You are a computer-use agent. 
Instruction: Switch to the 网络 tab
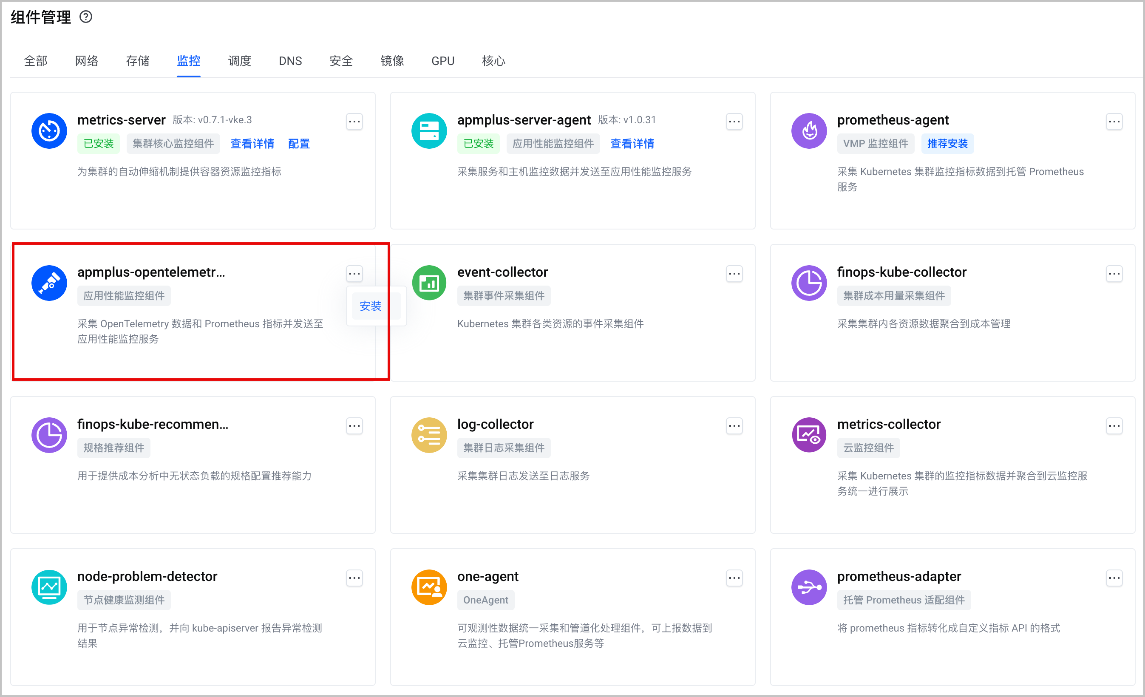(86, 61)
